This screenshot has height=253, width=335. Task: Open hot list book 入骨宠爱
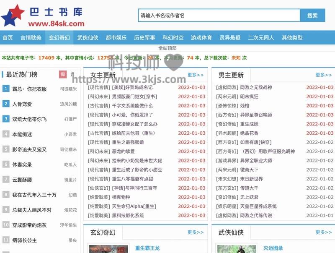tap(22, 104)
